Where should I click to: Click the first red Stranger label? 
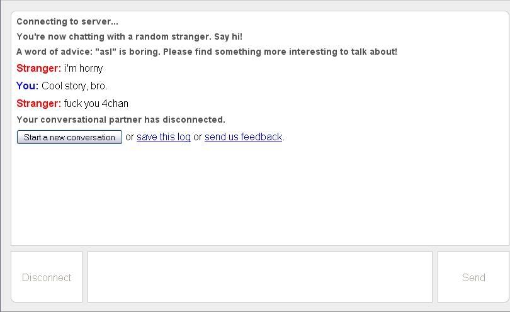(x=38, y=68)
